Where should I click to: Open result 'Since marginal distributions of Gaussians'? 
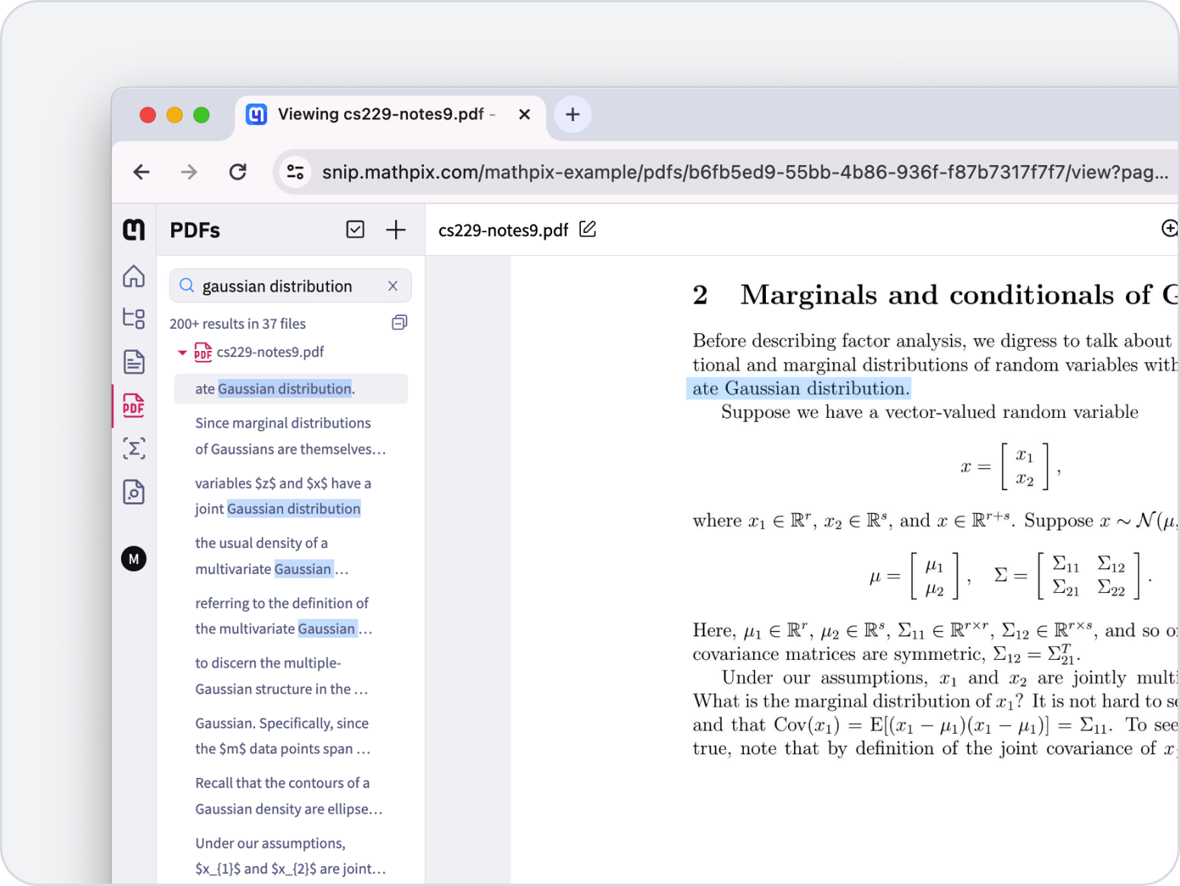(291, 436)
